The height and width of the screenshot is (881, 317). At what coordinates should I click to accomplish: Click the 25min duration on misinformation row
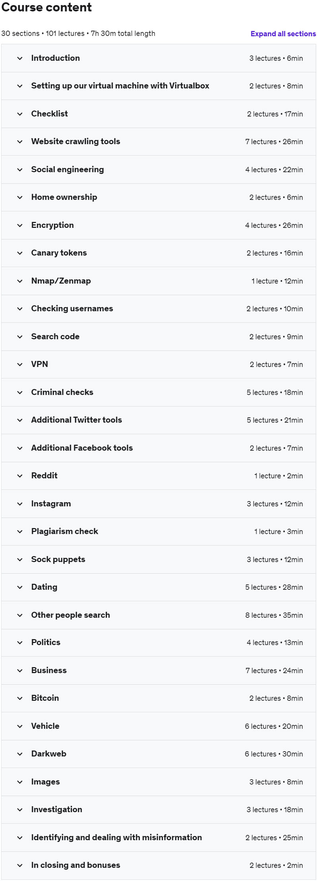coord(293,838)
